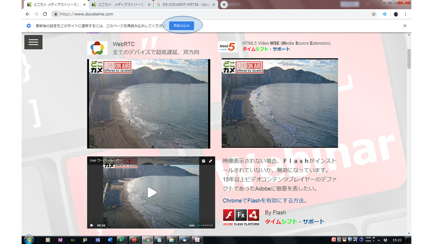433x244 pixels.
Task: Click the 00:04 timecode in Flash player
Action: coord(101,225)
